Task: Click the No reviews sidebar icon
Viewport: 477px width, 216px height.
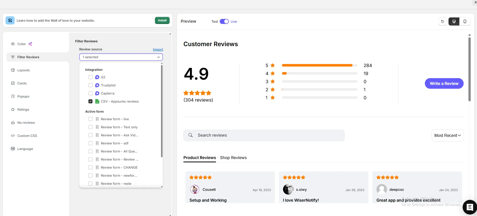Action: [13, 122]
